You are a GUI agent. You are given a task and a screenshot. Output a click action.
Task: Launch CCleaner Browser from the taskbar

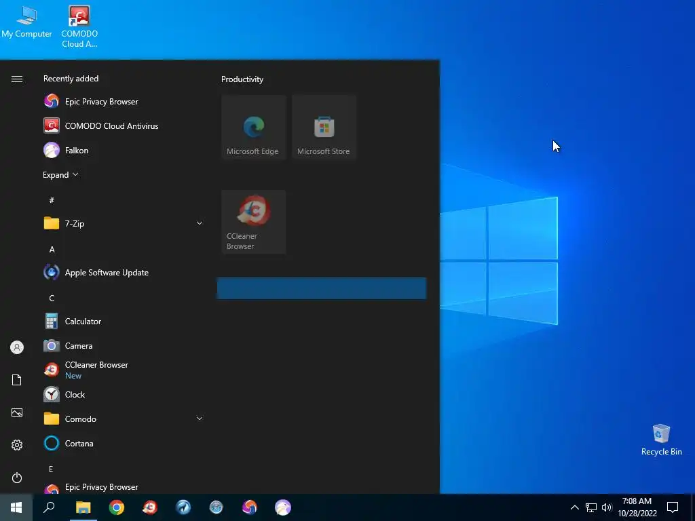pyautogui.click(x=150, y=507)
